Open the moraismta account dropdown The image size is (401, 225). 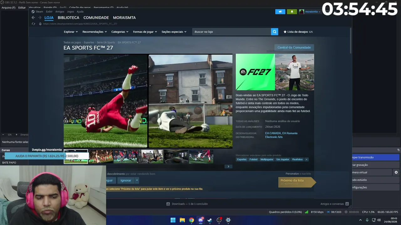[313, 12]
